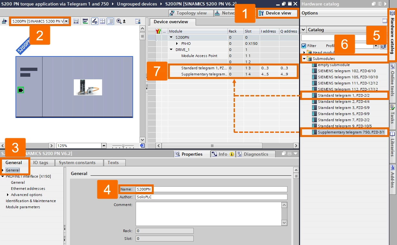Select Module parameters in property tree
Screen dimensions: 397x245
23,207
